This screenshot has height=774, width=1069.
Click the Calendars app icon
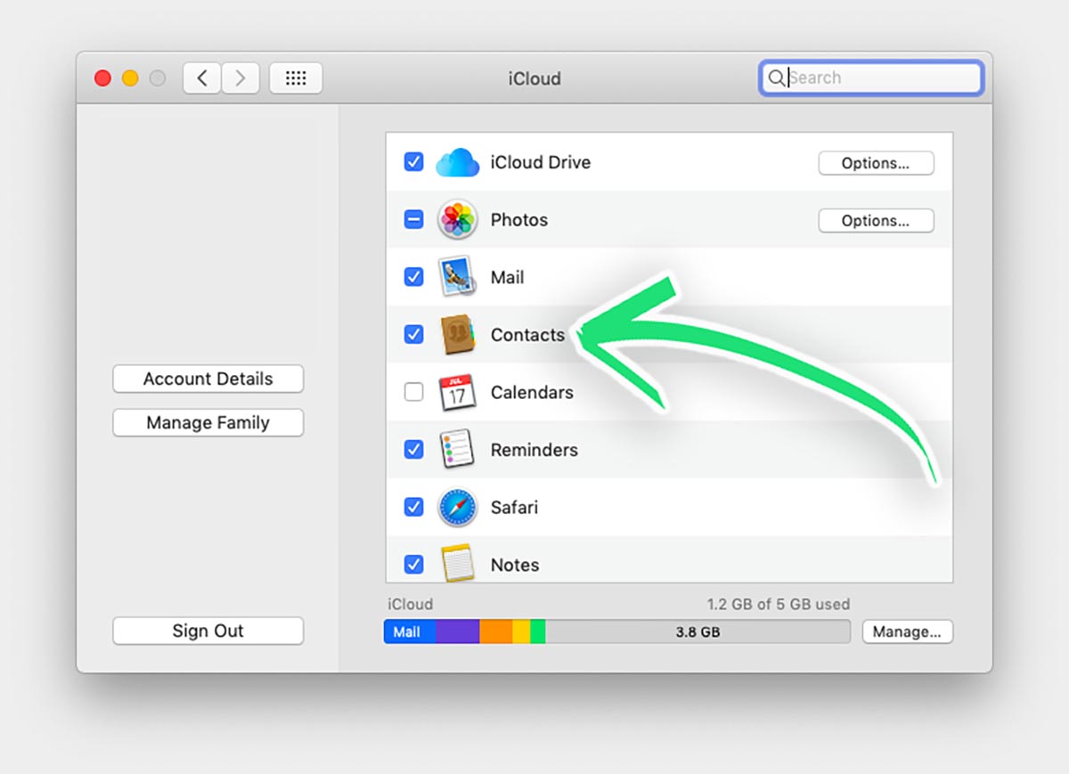pyautogui.click(x=457, y=393)
